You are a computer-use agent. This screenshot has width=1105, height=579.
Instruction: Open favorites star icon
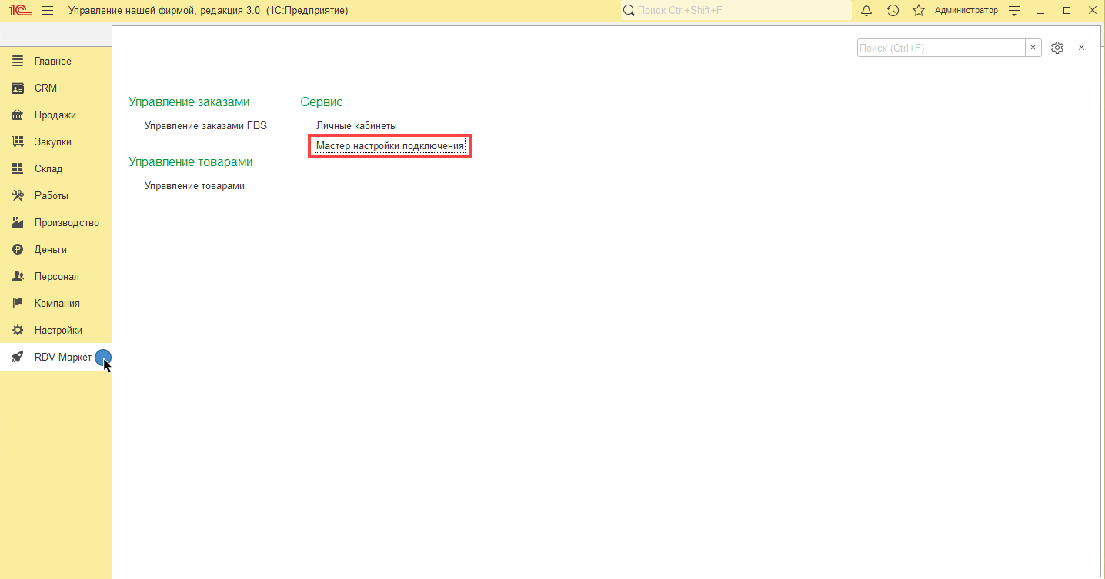click(919, 11)
